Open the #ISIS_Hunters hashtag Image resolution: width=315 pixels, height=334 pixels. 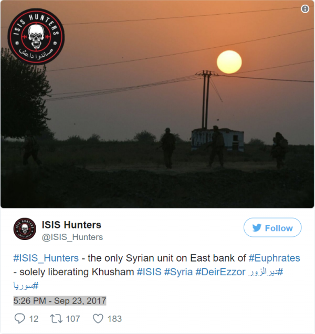click(46, 258)
